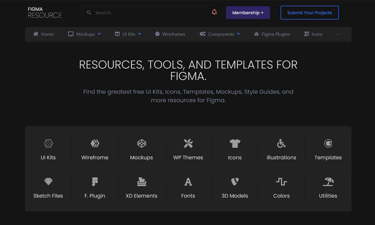Open the 3D Models category label
Viewport: 375px width, 225px height.
coord(235,196)
